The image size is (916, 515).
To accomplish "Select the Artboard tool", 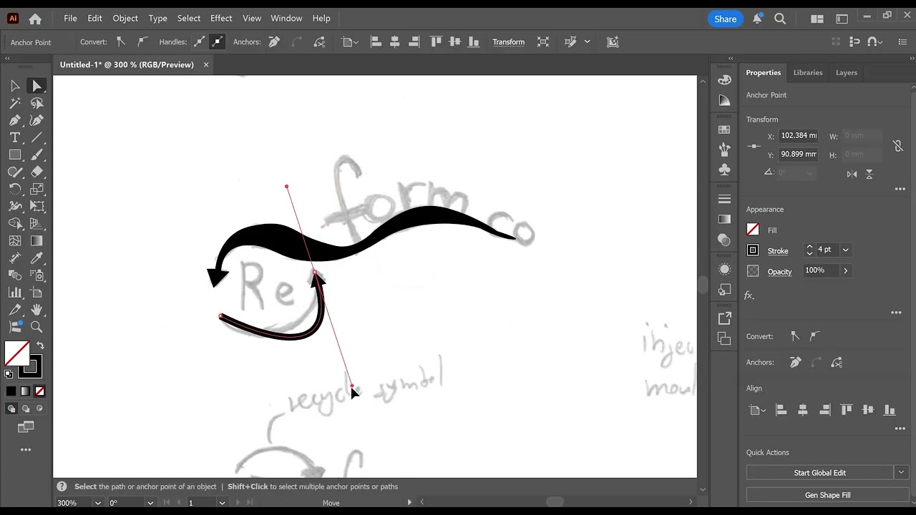I will [36, 293].
